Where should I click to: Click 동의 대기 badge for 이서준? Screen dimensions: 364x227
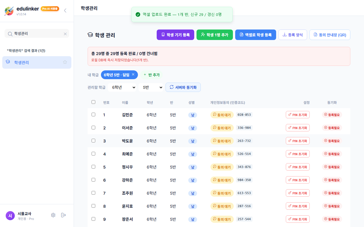click(222, 128)
